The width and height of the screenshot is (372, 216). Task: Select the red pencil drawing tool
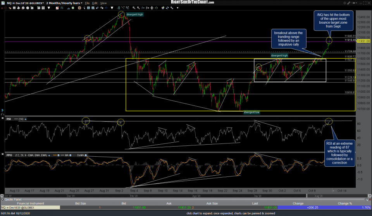(57, 8)
